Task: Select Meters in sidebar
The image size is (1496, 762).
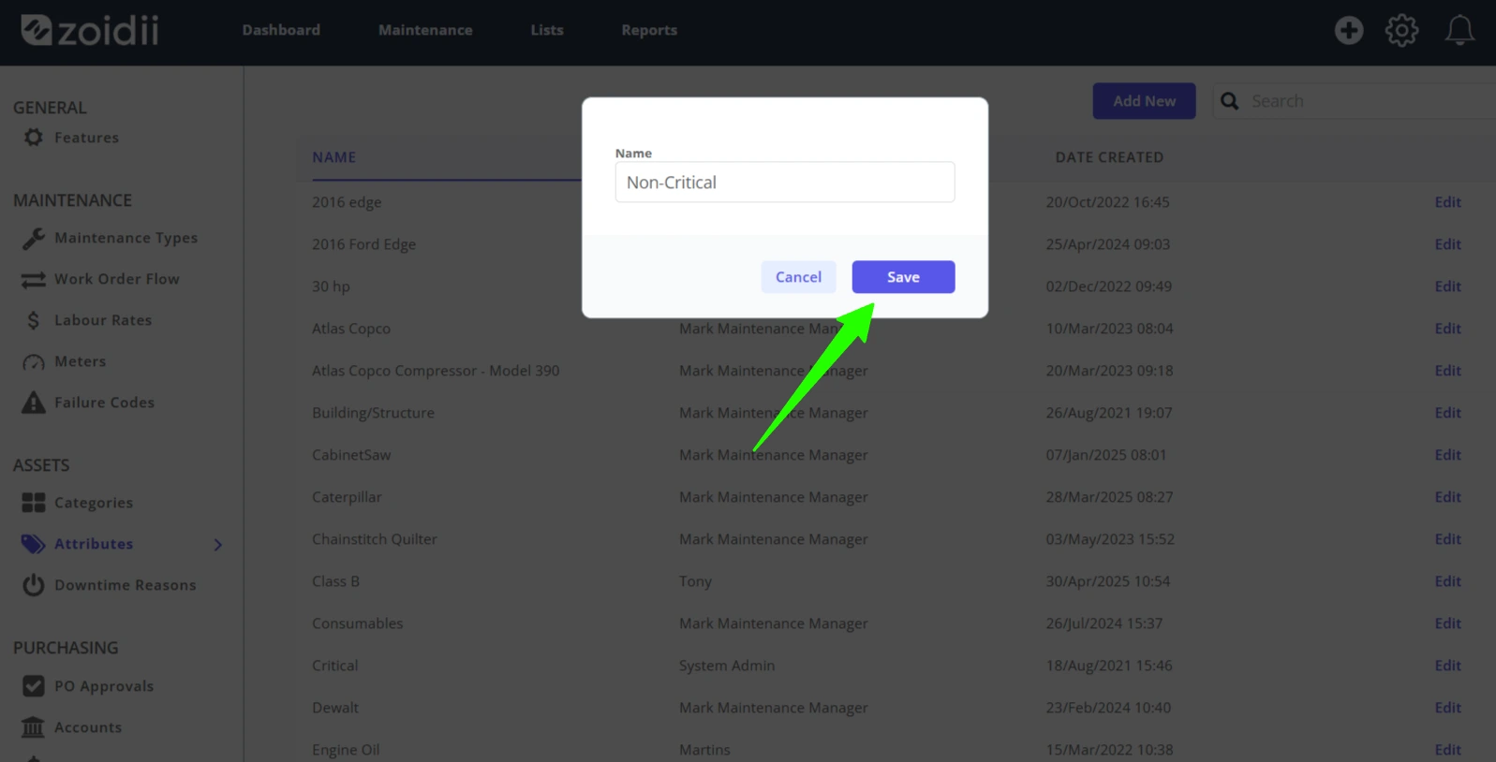Action: click(80, 361)
